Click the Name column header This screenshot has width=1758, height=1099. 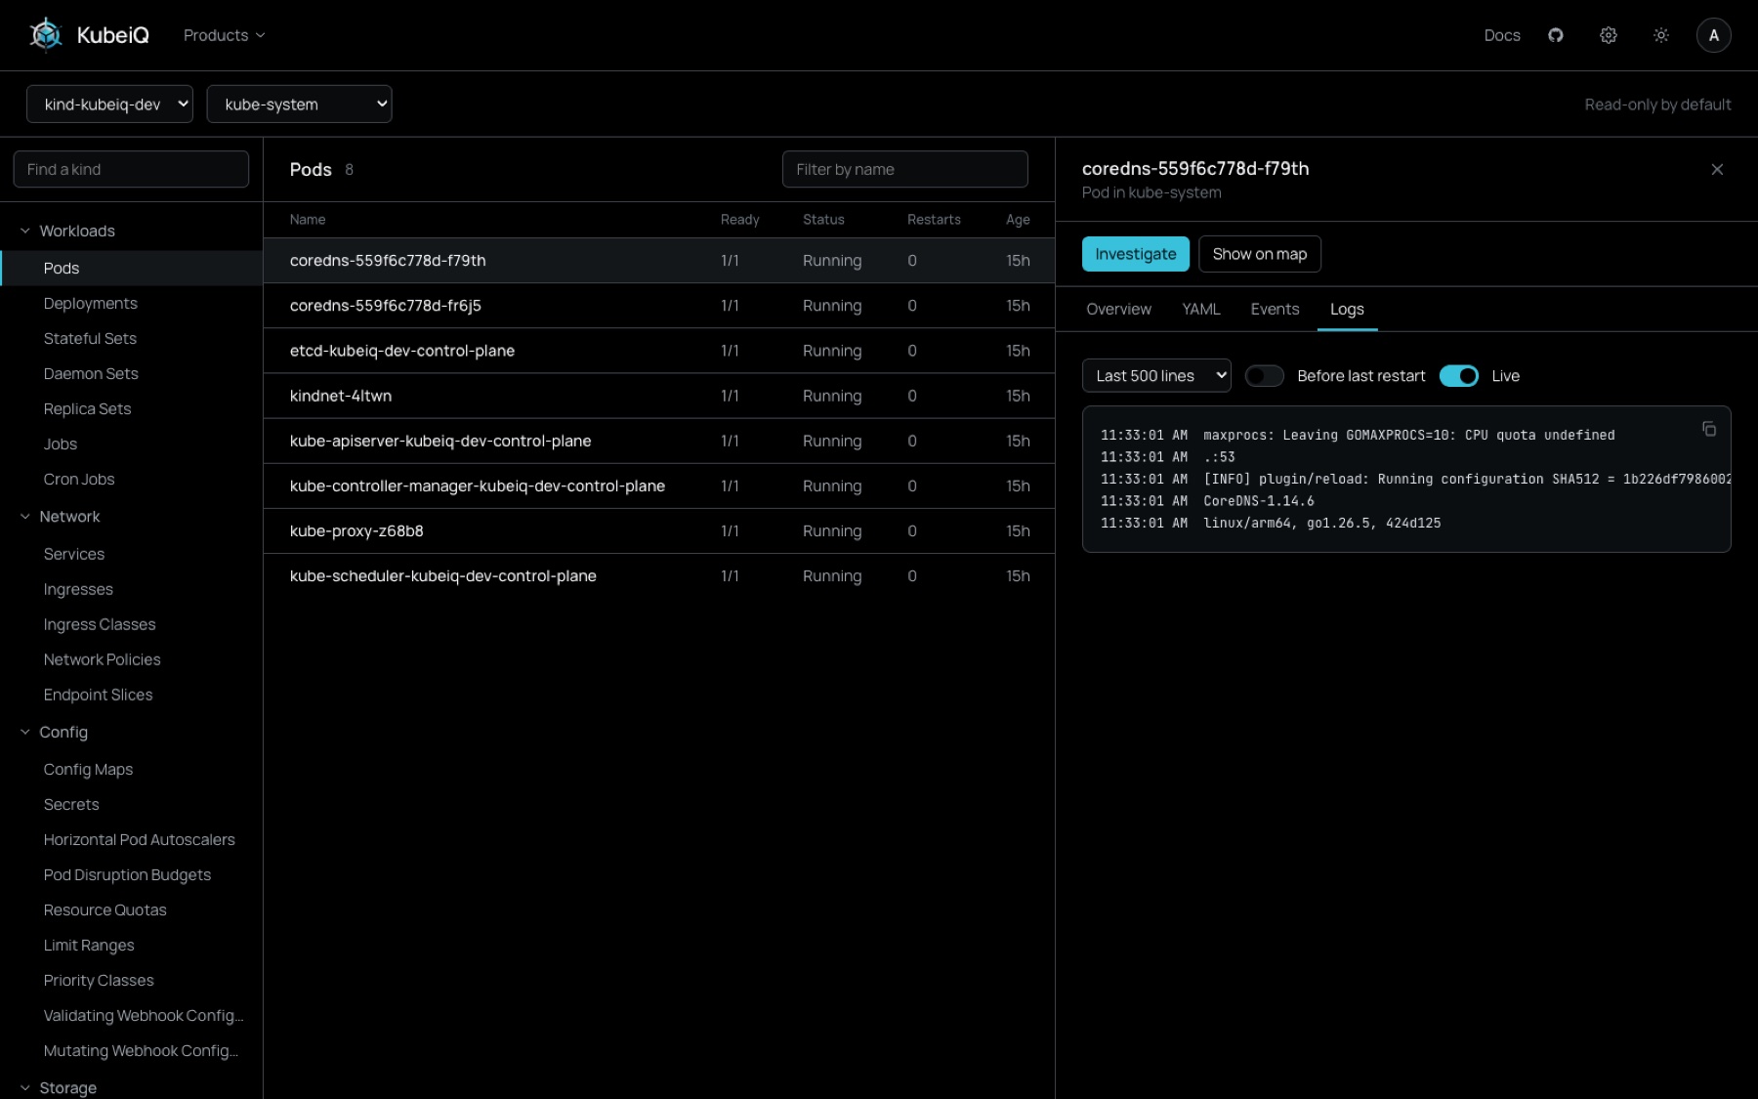308,220
